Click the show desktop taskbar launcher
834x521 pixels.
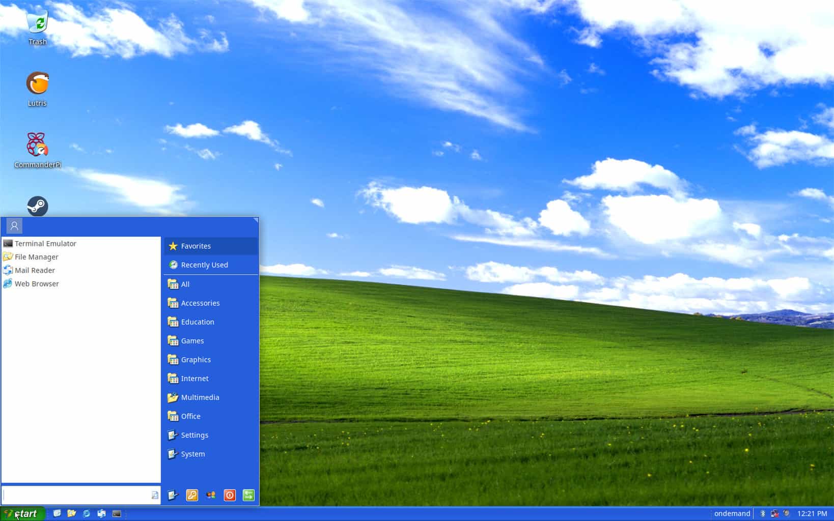coord(57,514)
